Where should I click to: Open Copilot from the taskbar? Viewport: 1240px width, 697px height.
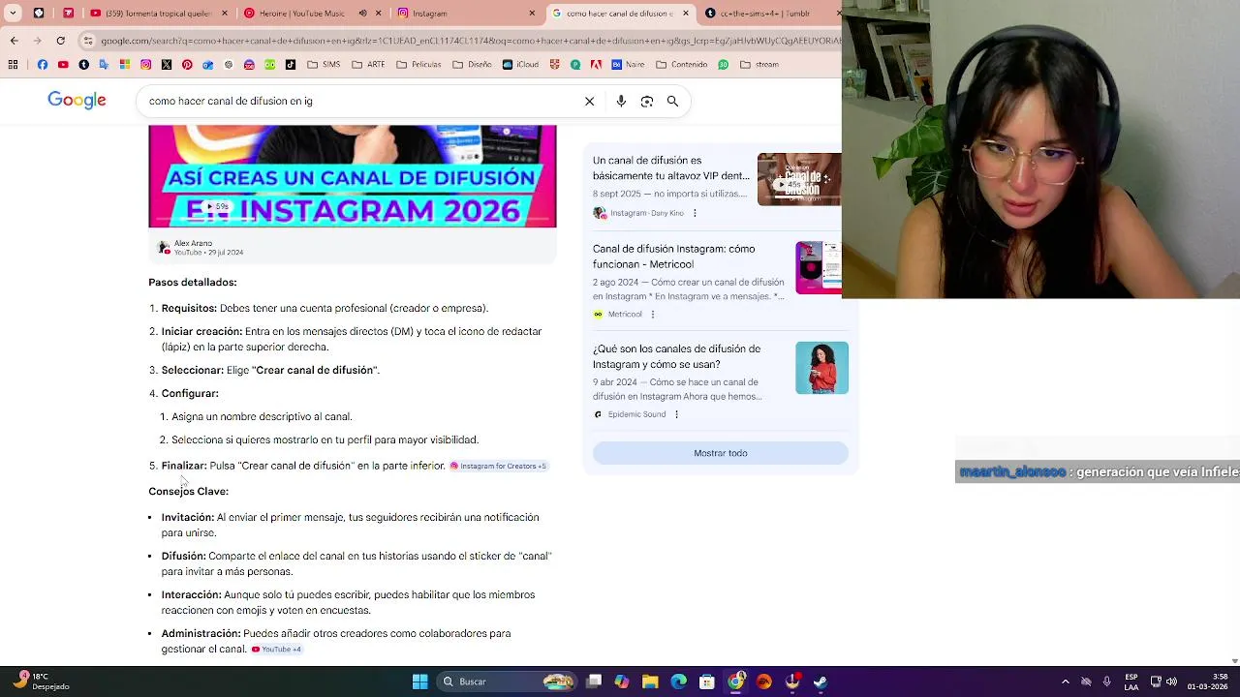621,682
